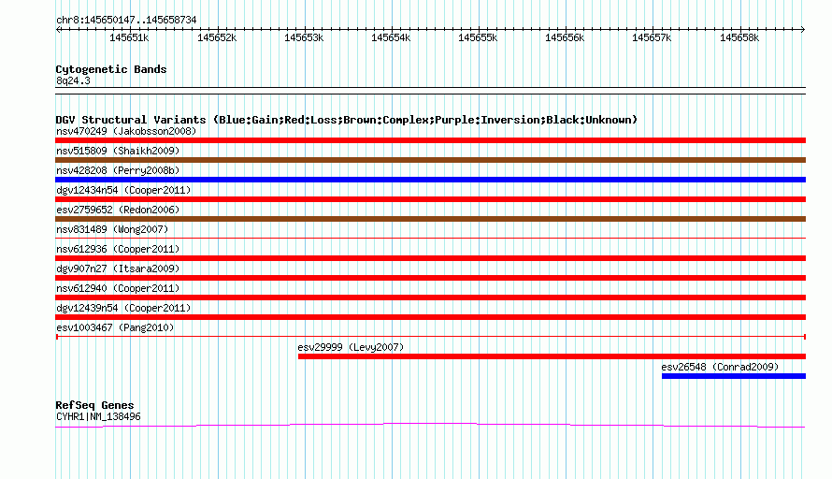
Task: Click the nsv831489 (Wong2007) label
Action: (112, 229)
